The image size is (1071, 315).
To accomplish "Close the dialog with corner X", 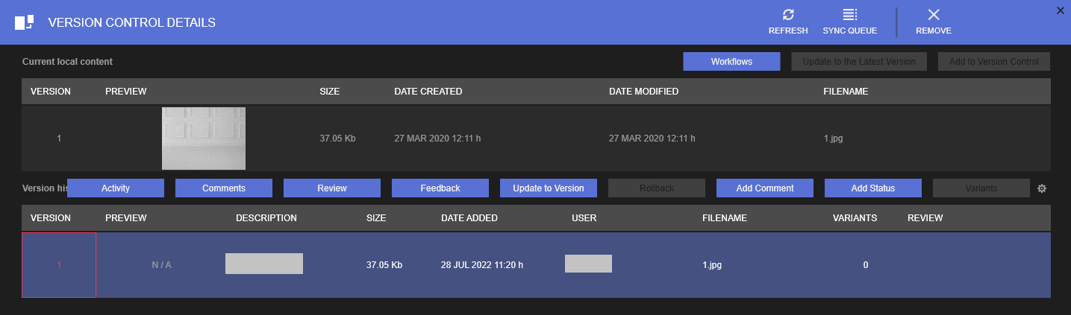I will pos(1061,10).
